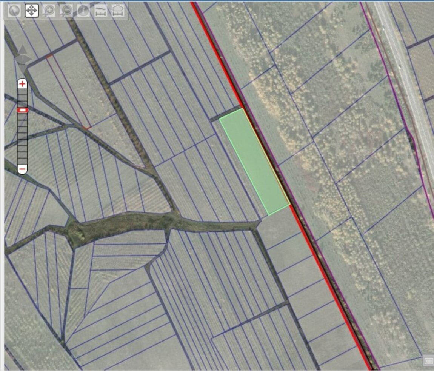
Task: Pan the map south with down arrow
Action: pos(23,69)
